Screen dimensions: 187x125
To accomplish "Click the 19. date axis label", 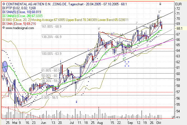I will 145,122.
